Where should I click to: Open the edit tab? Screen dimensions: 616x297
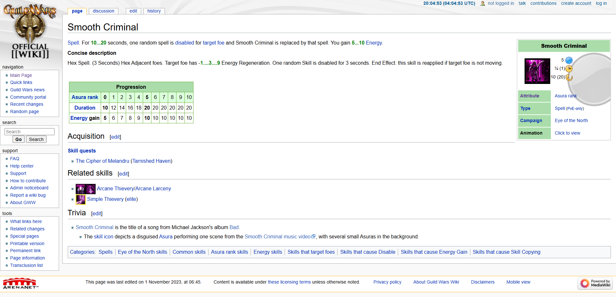click(x=133, y=11)
